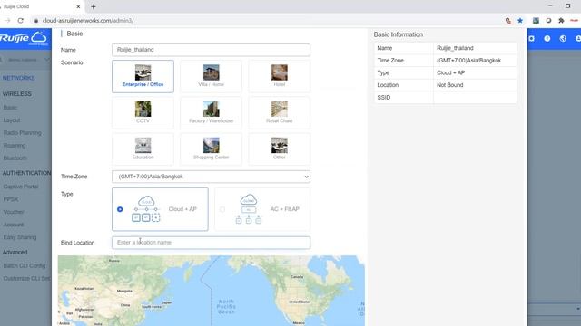The image size is (581, 326).
Task: Expand the network selector dropdown in the sidebar
Action: click(46, 60)
